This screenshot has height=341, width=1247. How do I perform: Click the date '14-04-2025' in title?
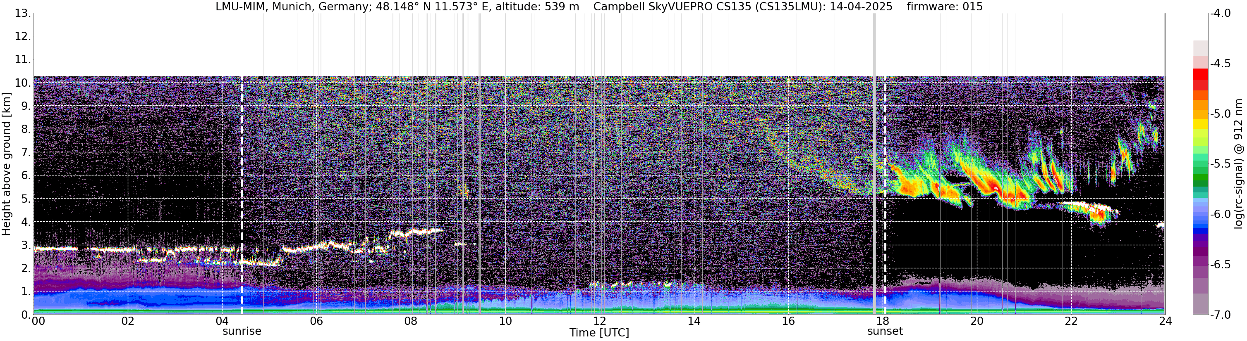pos(861,7)
